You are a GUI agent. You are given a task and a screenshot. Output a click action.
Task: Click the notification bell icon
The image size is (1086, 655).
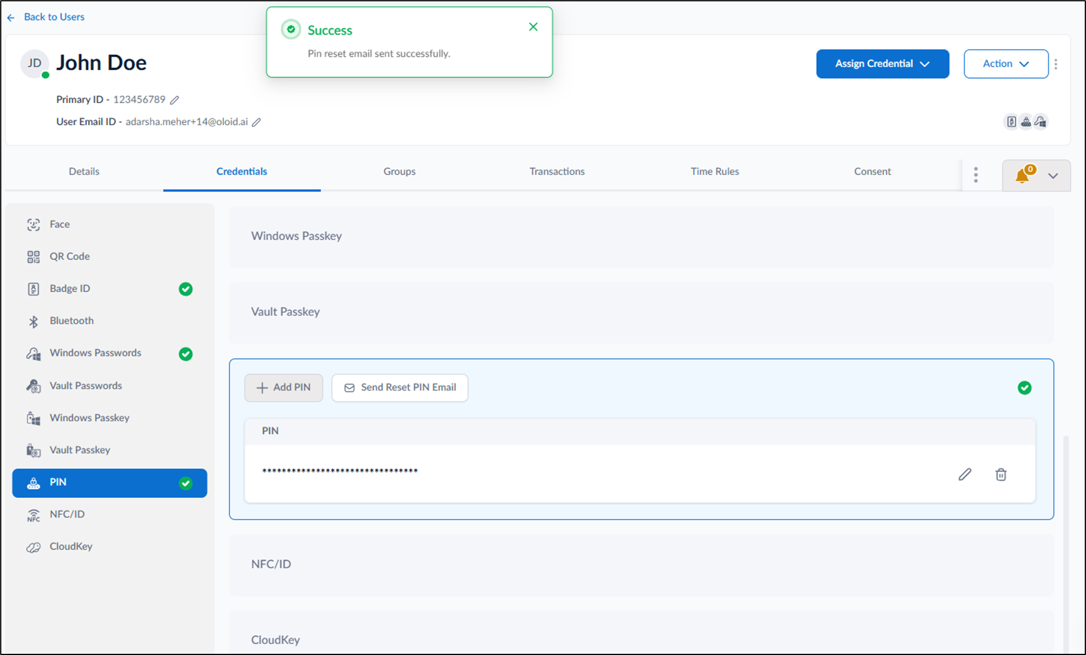[1023, 175]
